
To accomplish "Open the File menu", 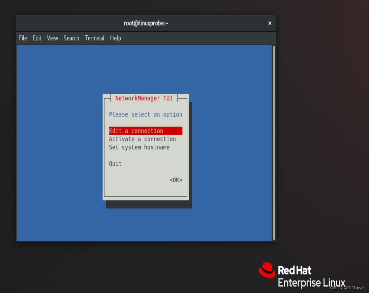I will (23, 38).
